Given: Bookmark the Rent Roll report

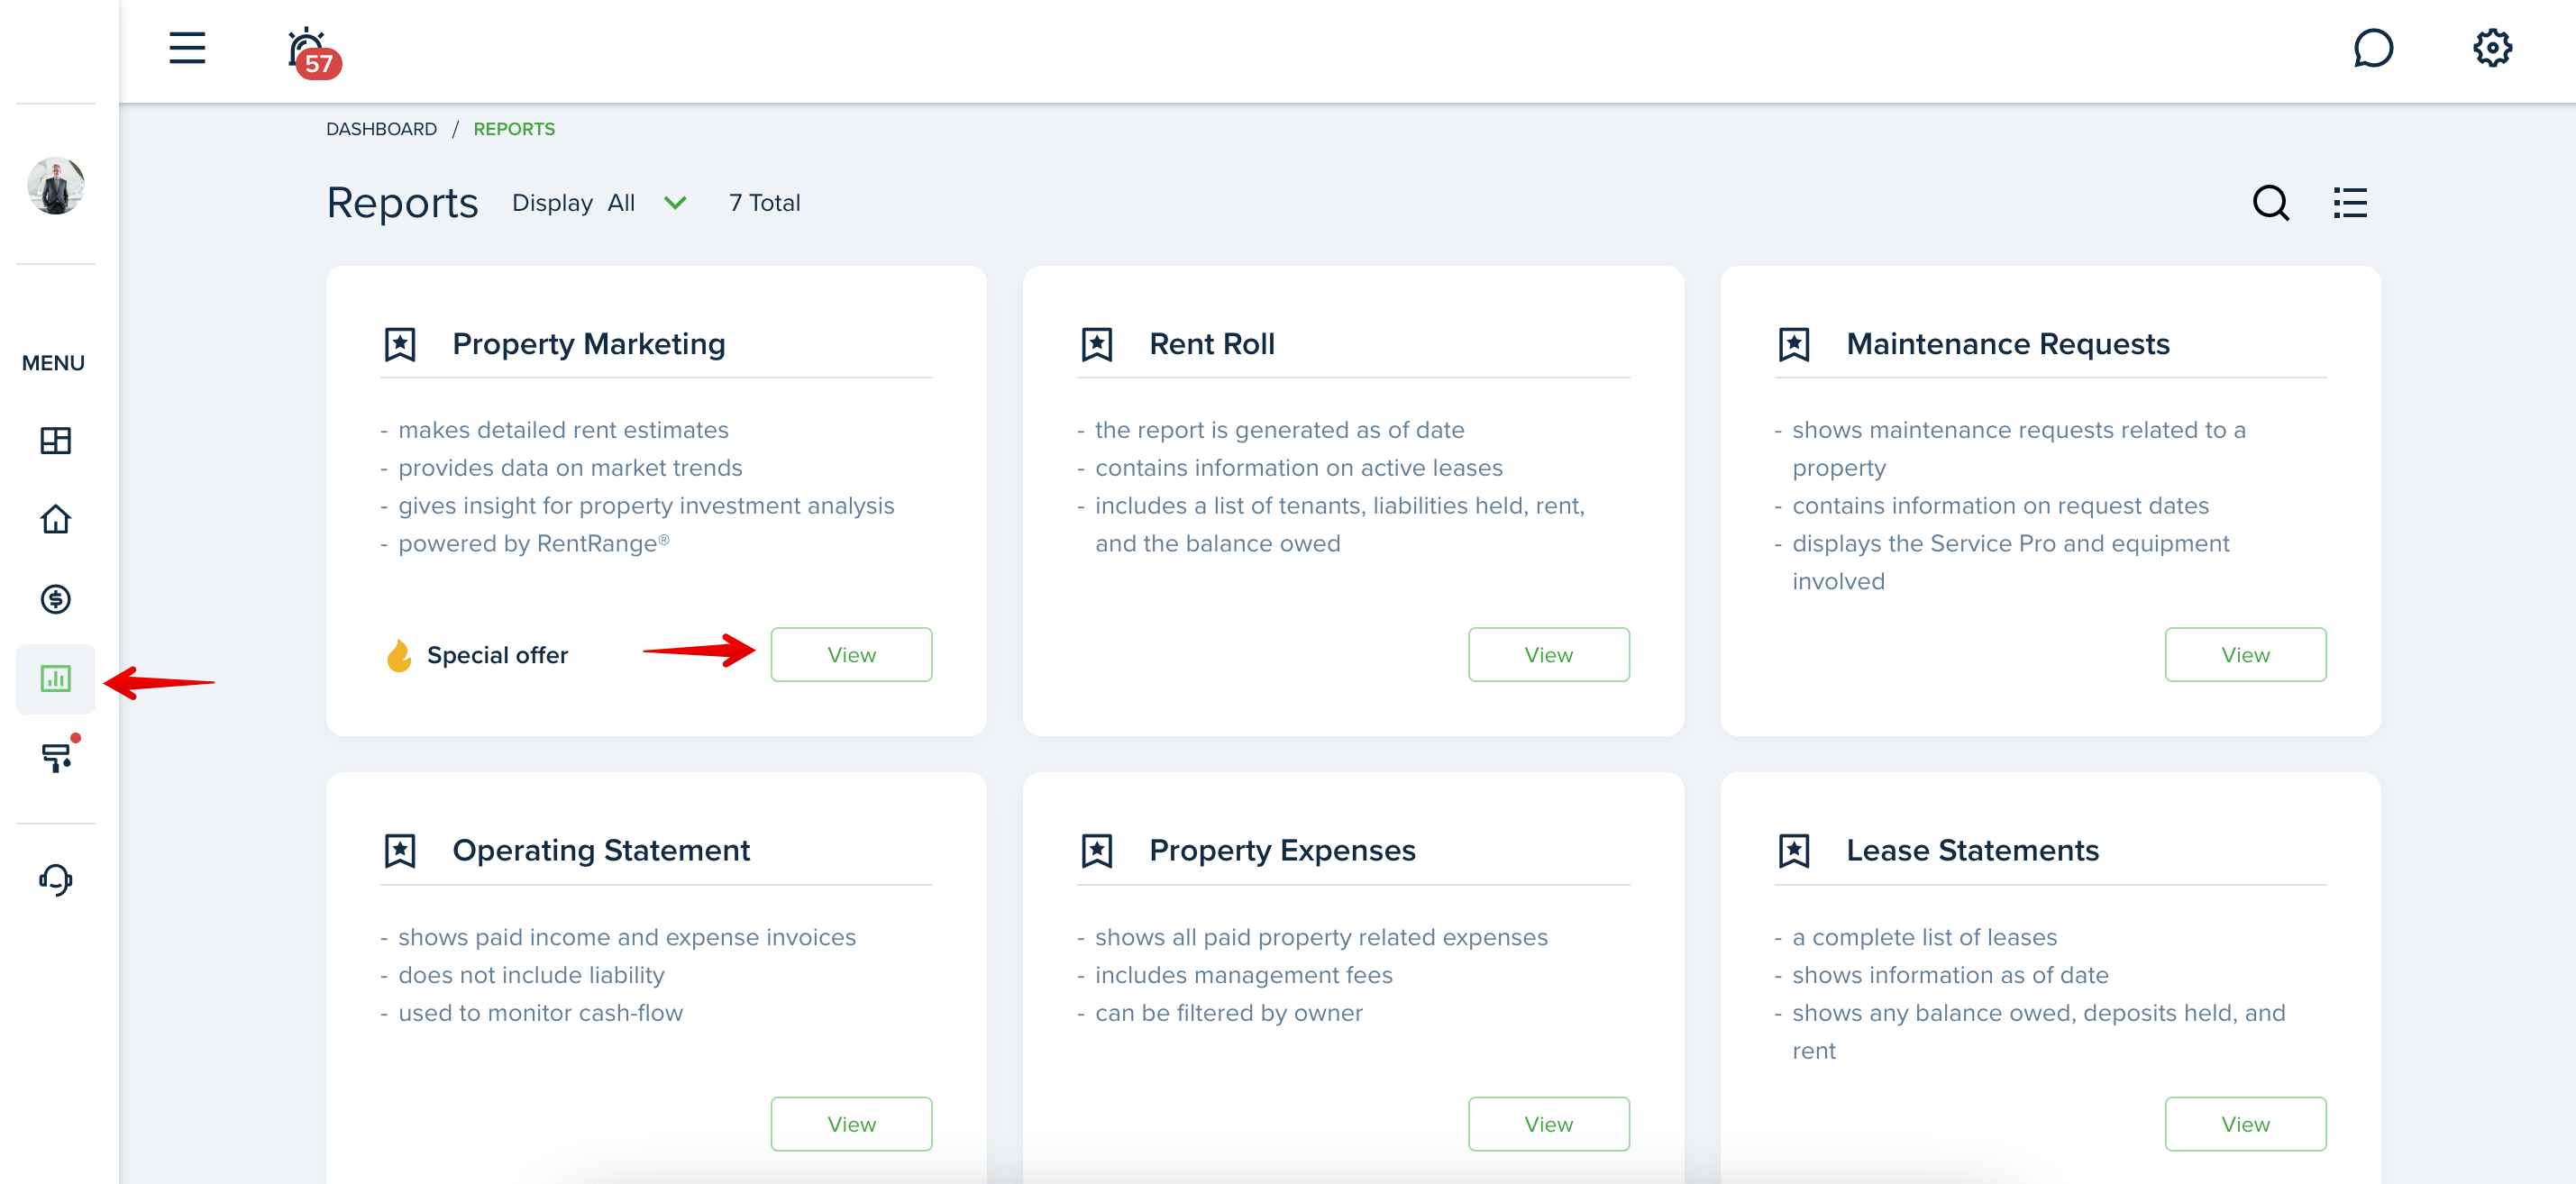Looking at the screenshot, I should coord(1097,344).
